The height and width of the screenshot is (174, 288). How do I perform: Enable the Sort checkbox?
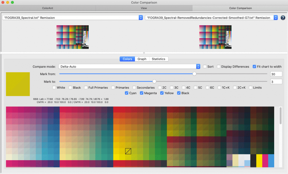205,66
